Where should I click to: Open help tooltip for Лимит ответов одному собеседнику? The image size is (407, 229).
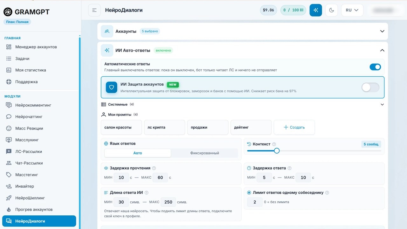327,193
